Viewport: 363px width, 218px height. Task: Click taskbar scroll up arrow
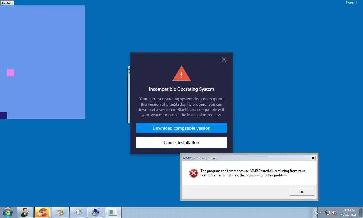click(315, 209)
